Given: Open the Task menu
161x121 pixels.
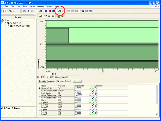Looking at the screenshot, I should tap(25, 6).
